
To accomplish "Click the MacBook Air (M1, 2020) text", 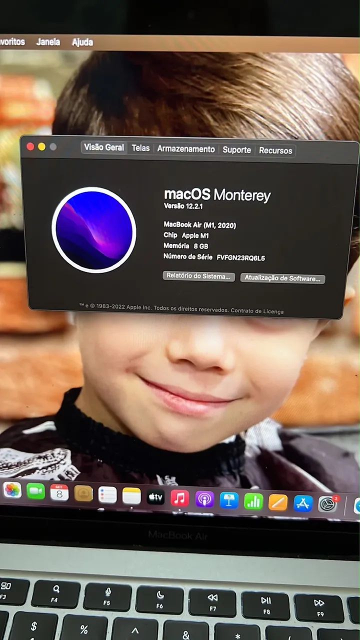I will coord(199,225).
